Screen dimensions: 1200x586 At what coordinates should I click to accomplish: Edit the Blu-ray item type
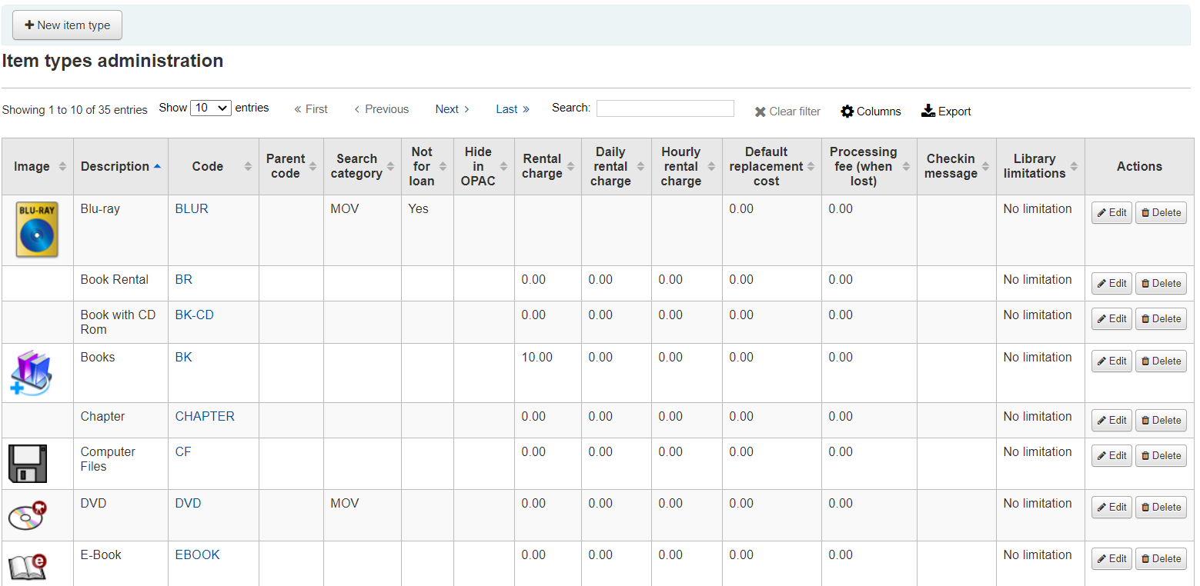tap(1111, 213)
